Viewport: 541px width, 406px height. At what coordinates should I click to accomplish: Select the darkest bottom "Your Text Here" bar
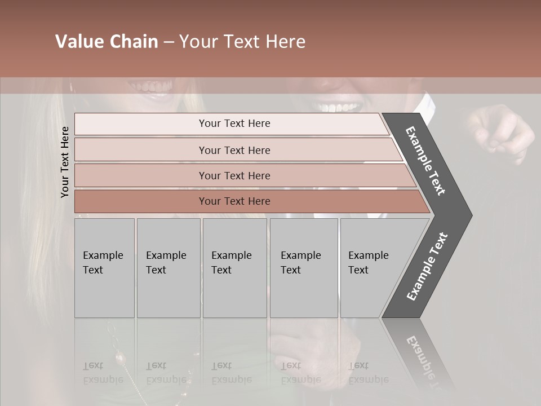point(234,201)
